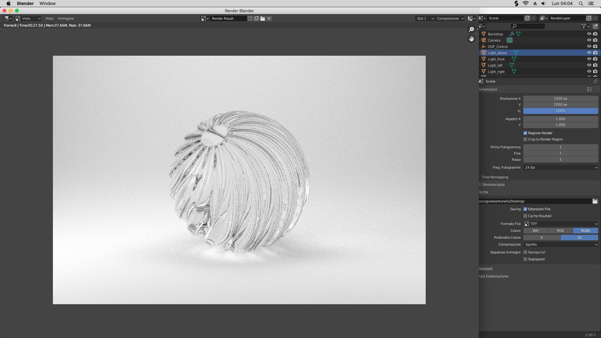
Task: Click the wrench modifier icon next to Backdrop
Action: 512,34
